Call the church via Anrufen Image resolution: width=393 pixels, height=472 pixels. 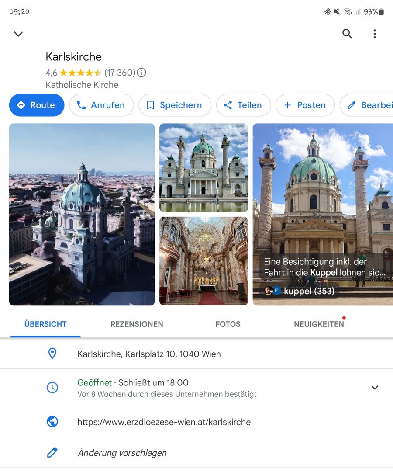pyautogui.click(x=101, y=105)
